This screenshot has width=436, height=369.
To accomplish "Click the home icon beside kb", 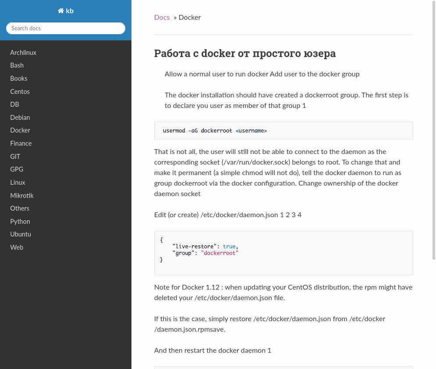I will point(60,11).
